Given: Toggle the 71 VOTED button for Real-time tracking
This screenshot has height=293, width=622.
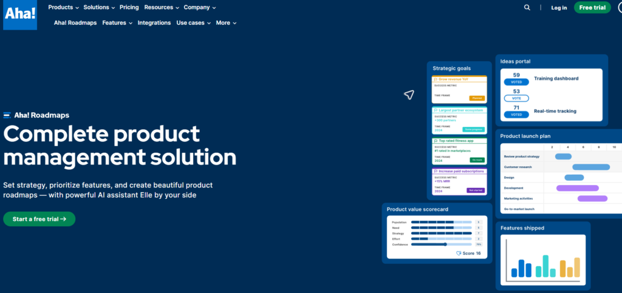Looking at the screenshot, I should point(516,115).
